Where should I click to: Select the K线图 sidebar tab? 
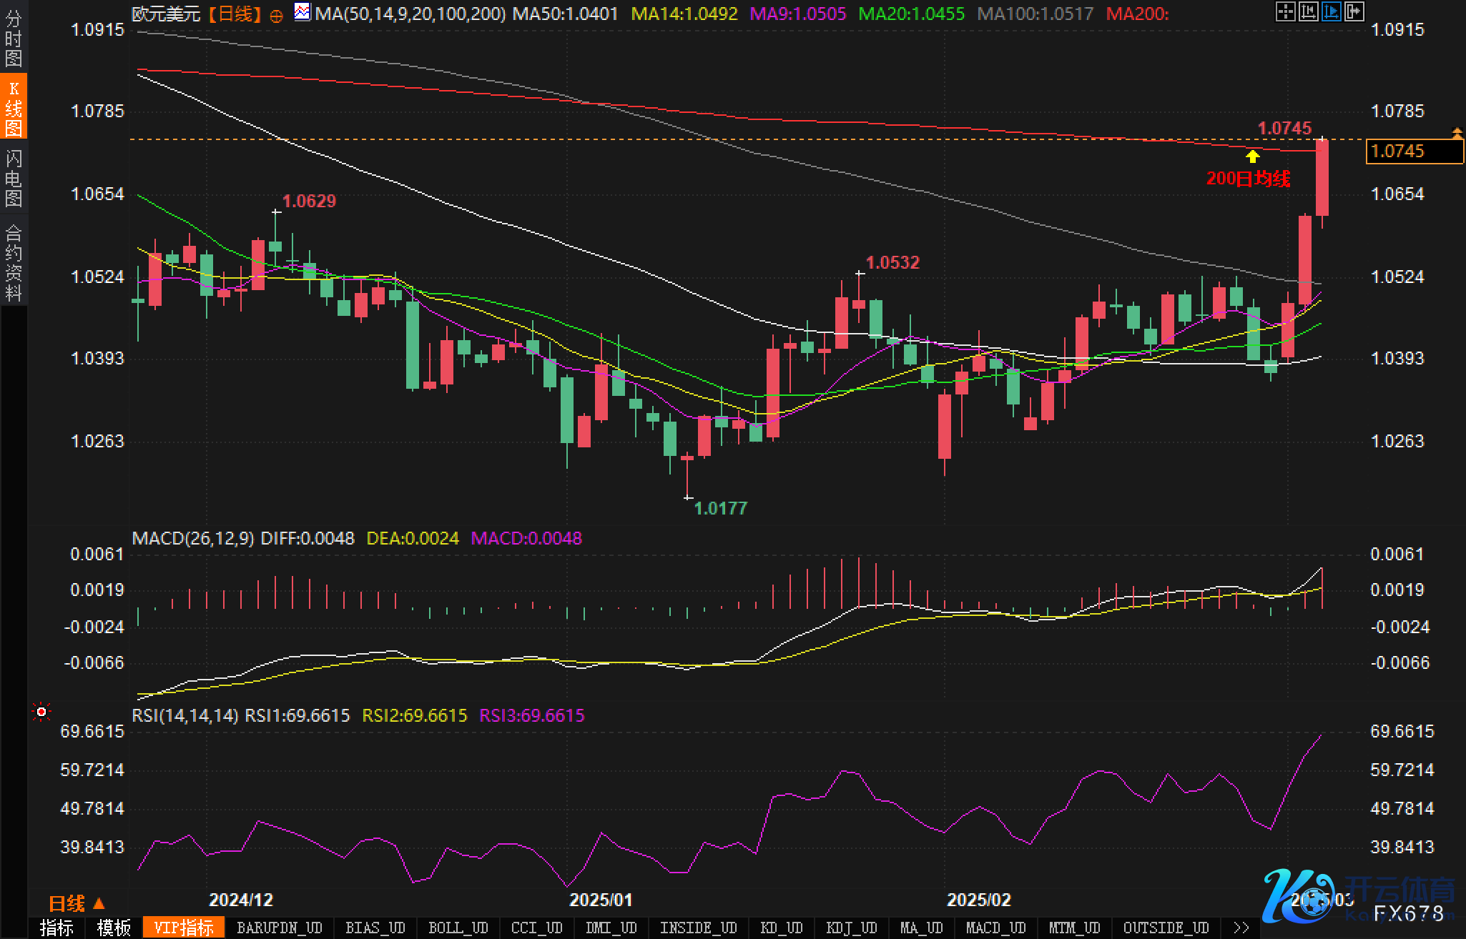14,107
